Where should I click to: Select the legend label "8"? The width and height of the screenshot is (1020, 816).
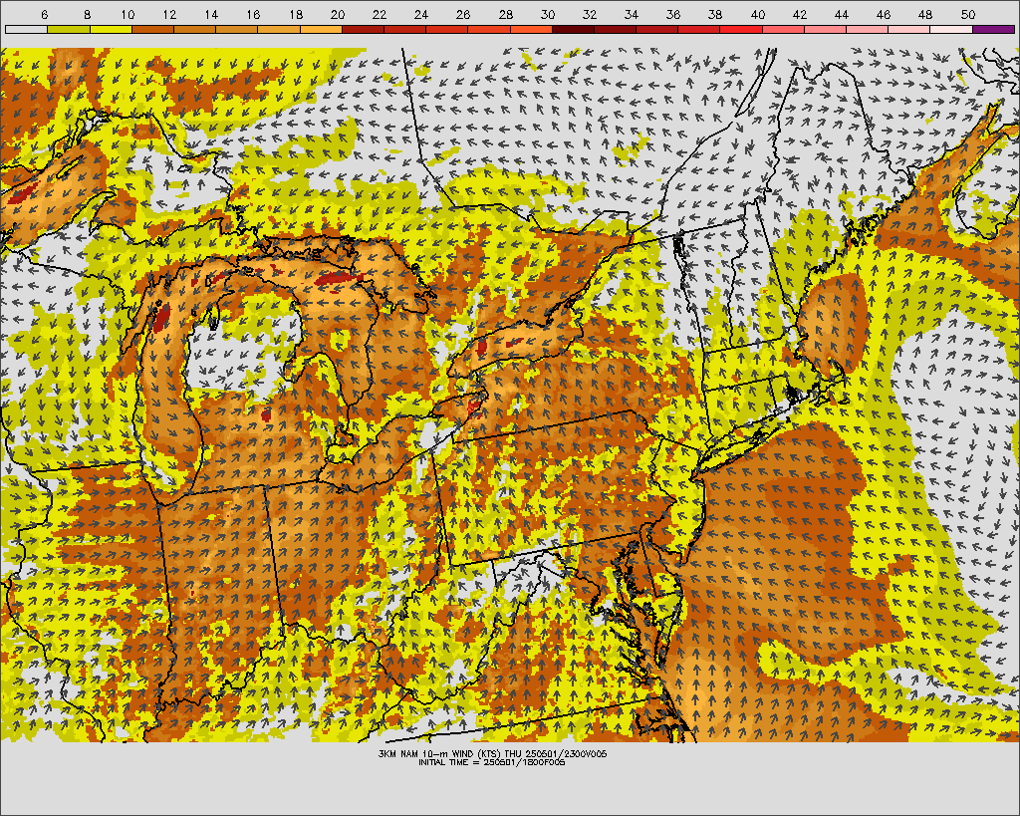pos(87,14)
